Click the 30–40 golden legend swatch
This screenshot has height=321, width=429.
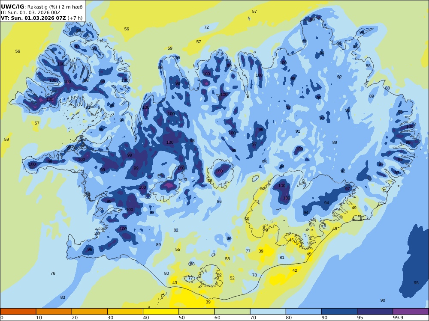(125, 312)
